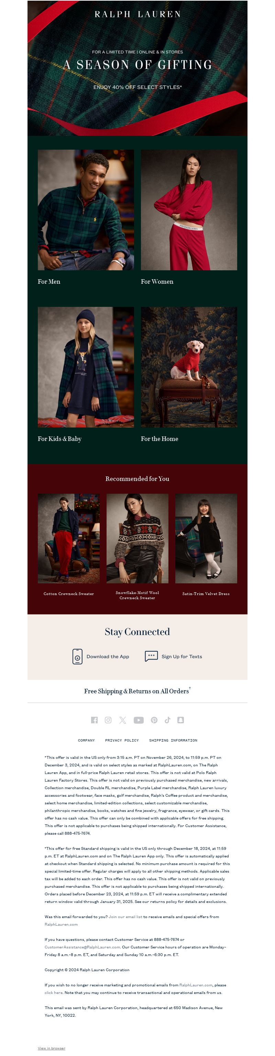Click the View in browser link
The image size is (275, 1056).
(52, 1048)
